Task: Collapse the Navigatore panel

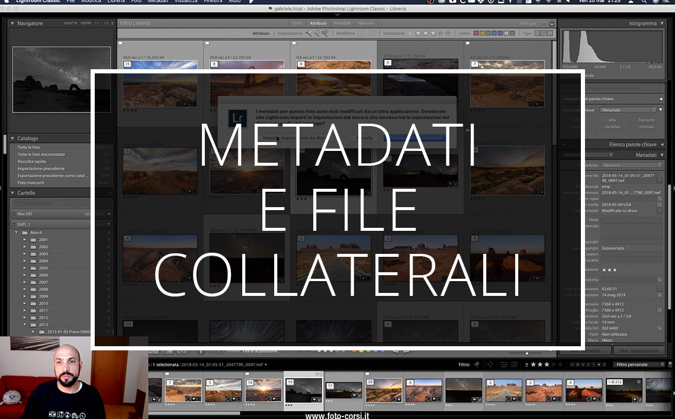Action: click(12, 23)
